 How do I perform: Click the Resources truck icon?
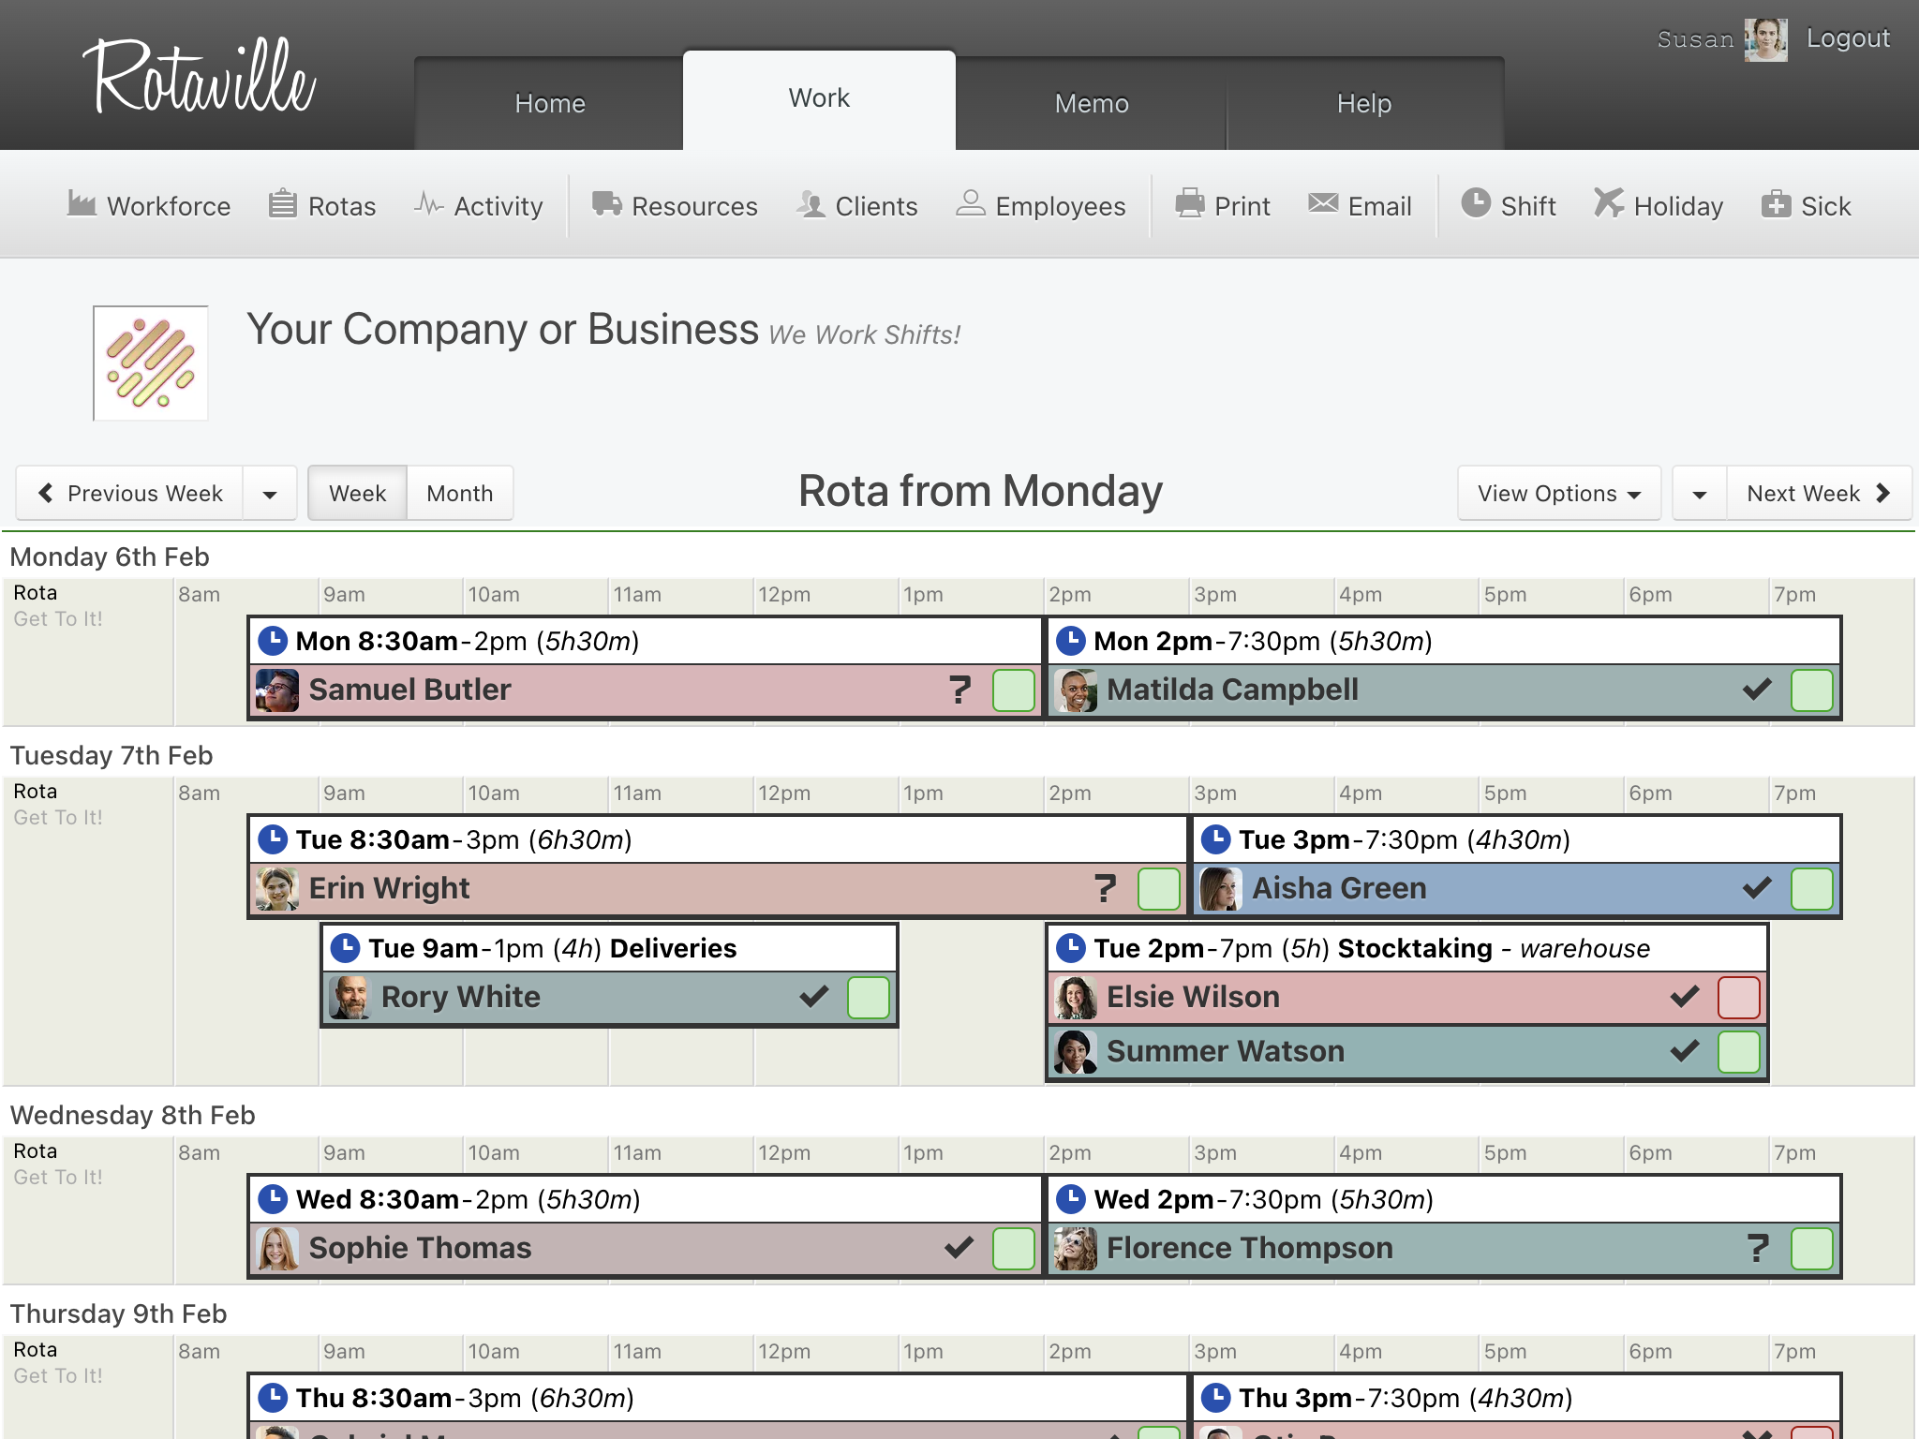606,203
